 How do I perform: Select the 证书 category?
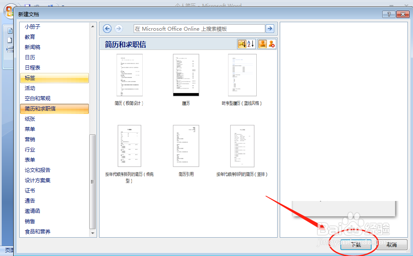[55, 191]
